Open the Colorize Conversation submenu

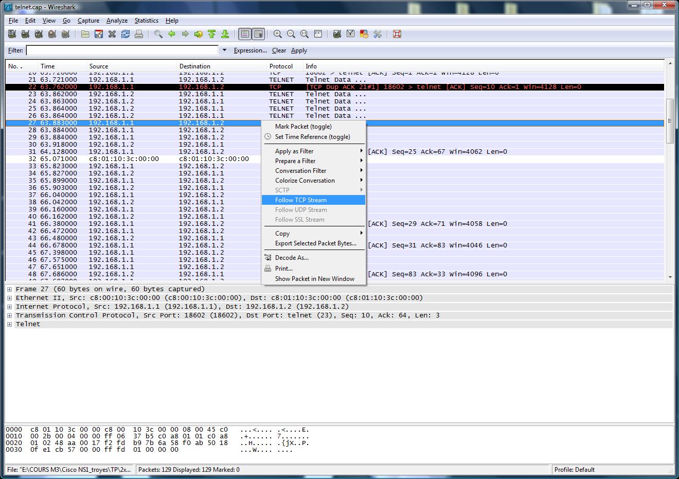(313, 181)
